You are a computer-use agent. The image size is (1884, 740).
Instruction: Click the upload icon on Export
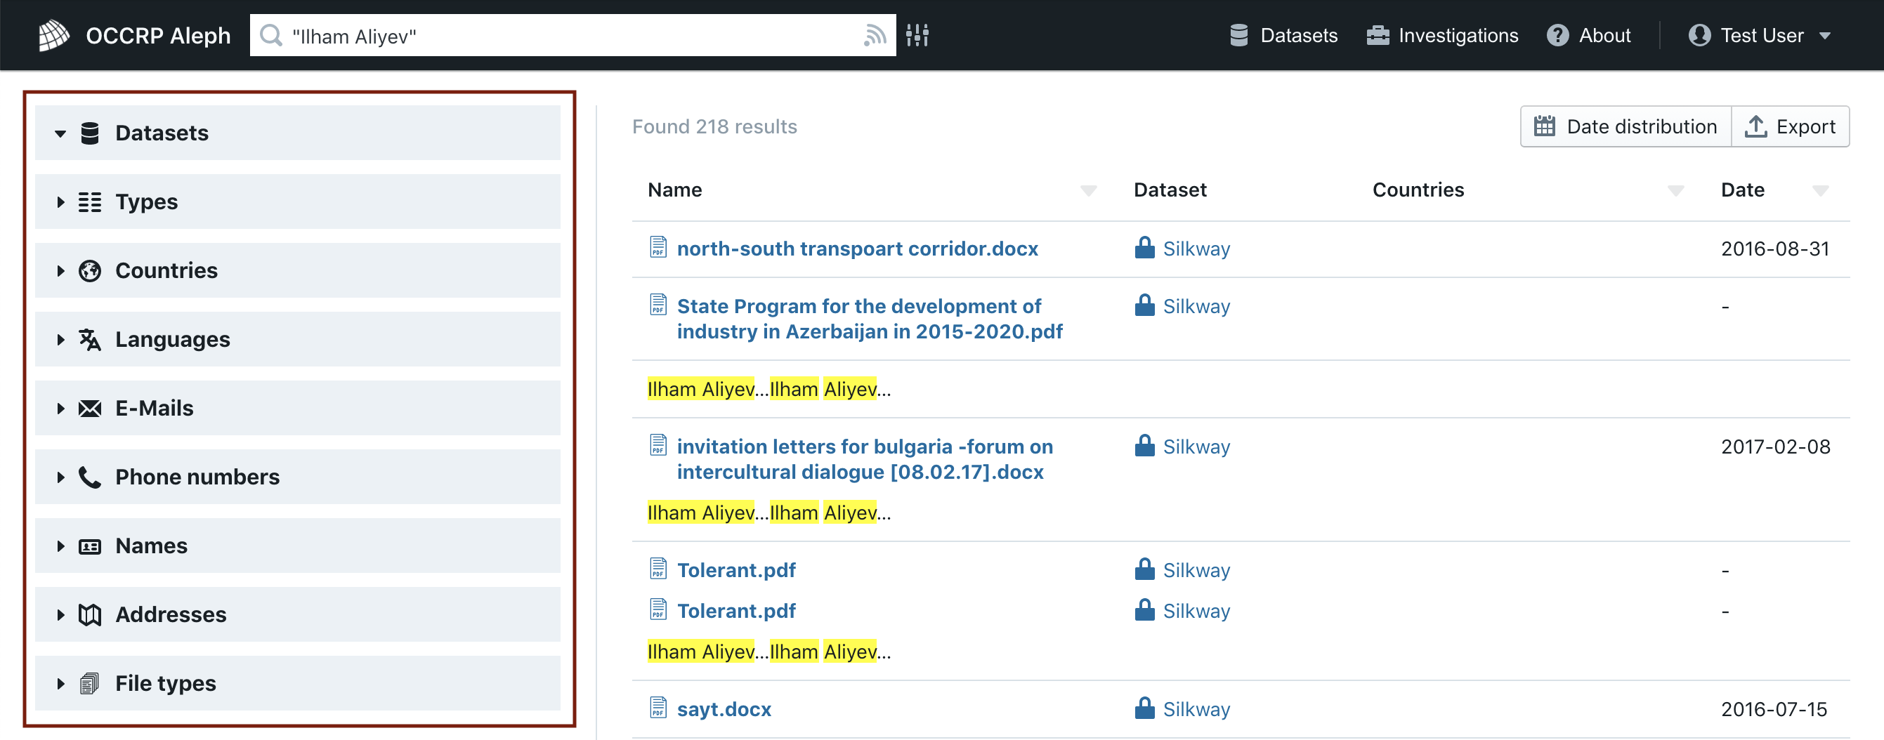(x=1755, y=126)
